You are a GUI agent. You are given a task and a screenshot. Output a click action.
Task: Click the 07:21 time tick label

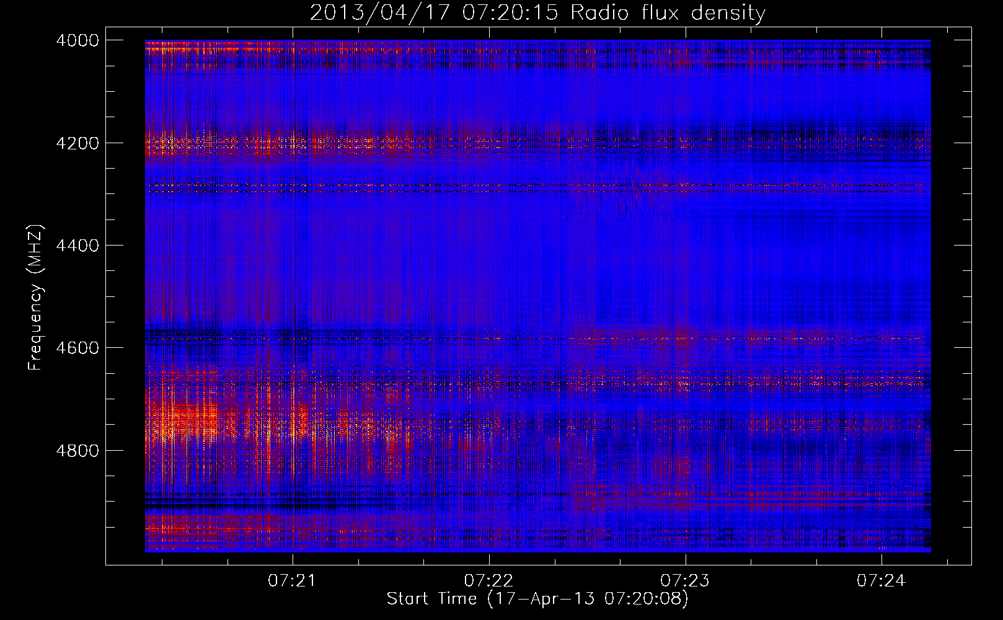[292, 581]
